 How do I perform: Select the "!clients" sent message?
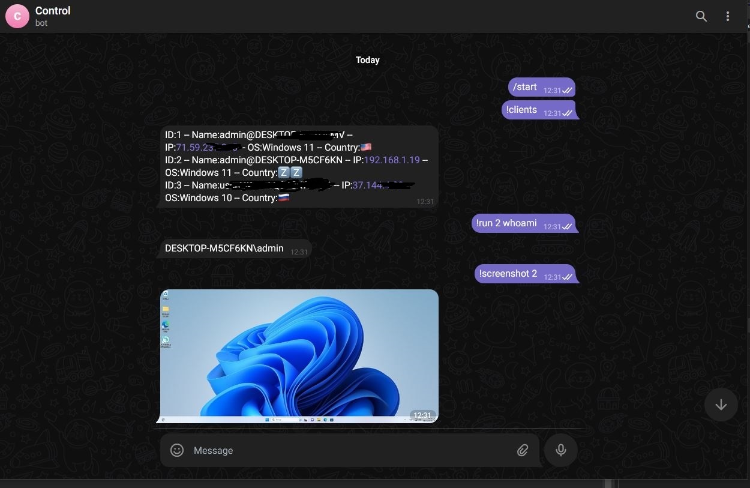(x=539, y=110)
